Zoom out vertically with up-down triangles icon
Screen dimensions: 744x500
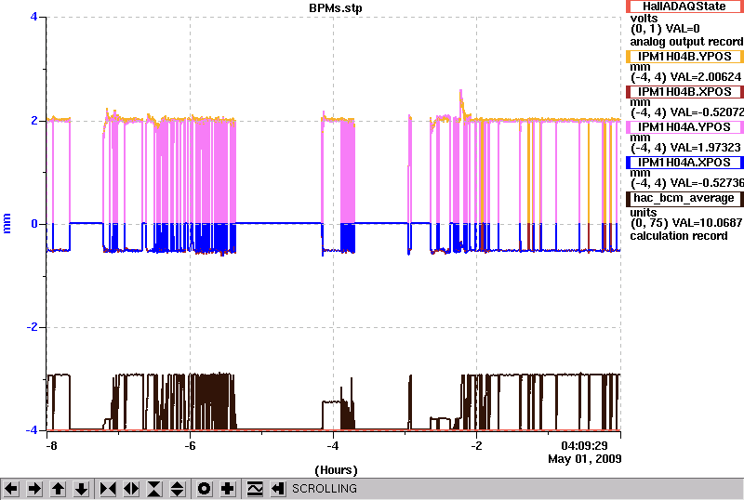pos(178,489)
